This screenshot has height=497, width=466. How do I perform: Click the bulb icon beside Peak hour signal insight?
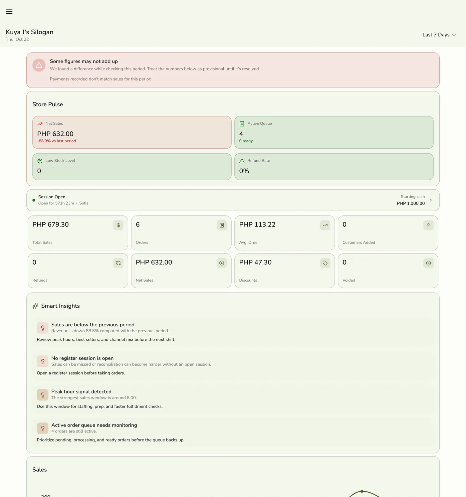click(x=43, y=395)
